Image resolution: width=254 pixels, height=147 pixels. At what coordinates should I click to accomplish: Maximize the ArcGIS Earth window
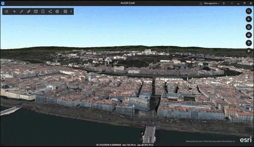244,3
